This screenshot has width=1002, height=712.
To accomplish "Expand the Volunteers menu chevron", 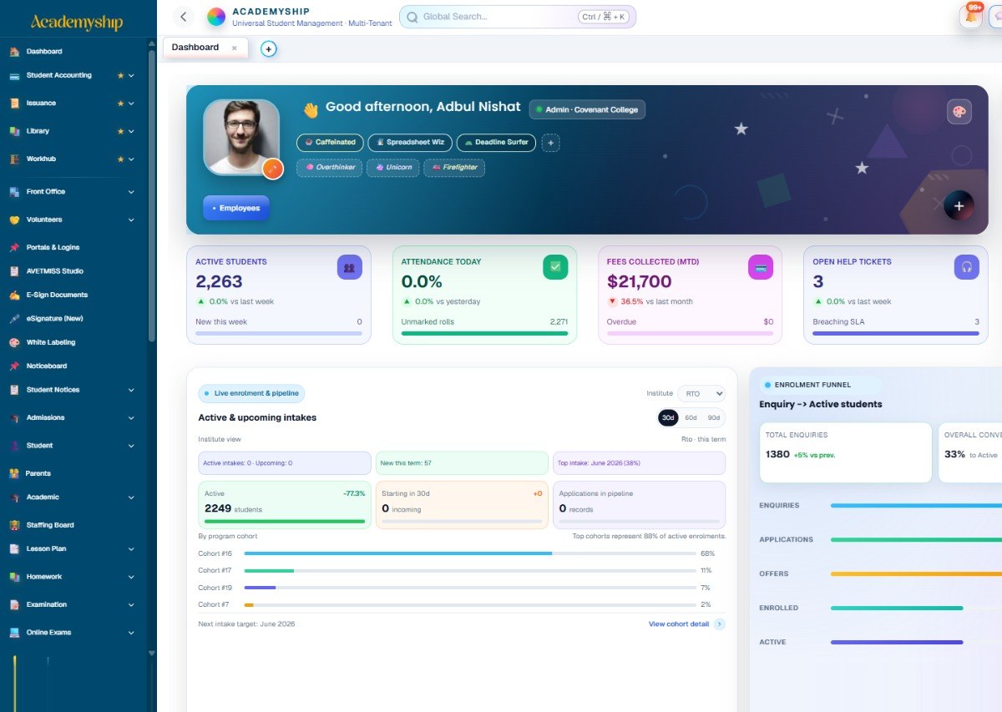I will point(131,220).
